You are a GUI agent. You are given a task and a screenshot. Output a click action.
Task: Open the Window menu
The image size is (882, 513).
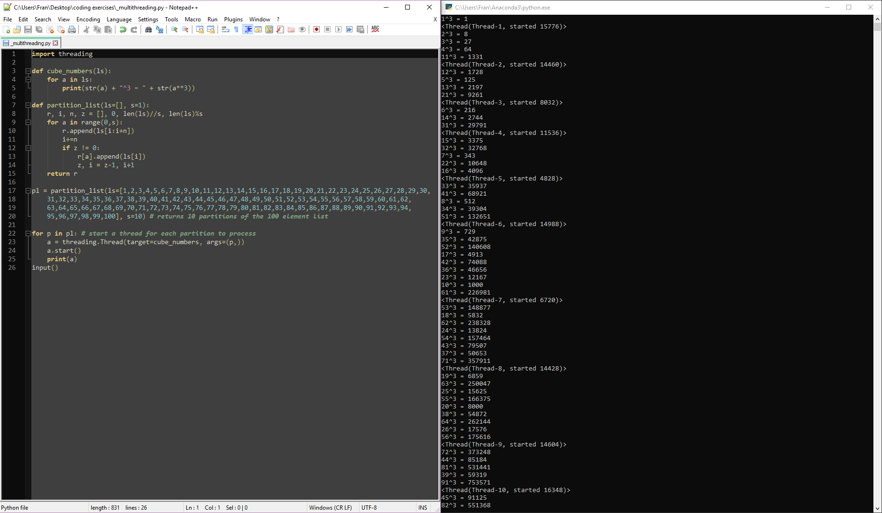pos(260,19)
